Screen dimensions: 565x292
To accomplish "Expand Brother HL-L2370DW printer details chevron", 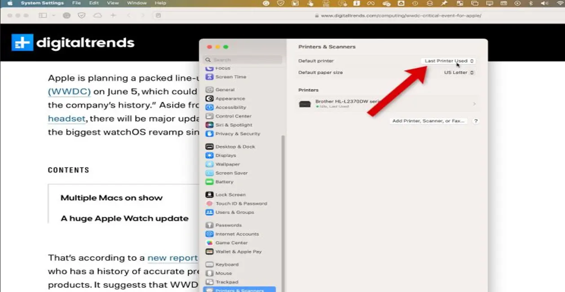I will click(x=474, y=104).
